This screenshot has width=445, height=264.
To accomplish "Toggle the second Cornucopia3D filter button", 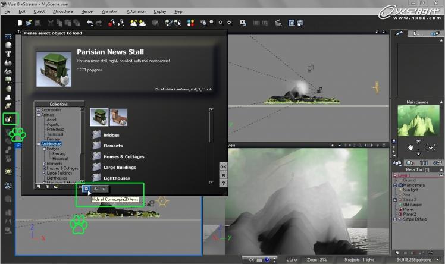I will coord(96,189).
